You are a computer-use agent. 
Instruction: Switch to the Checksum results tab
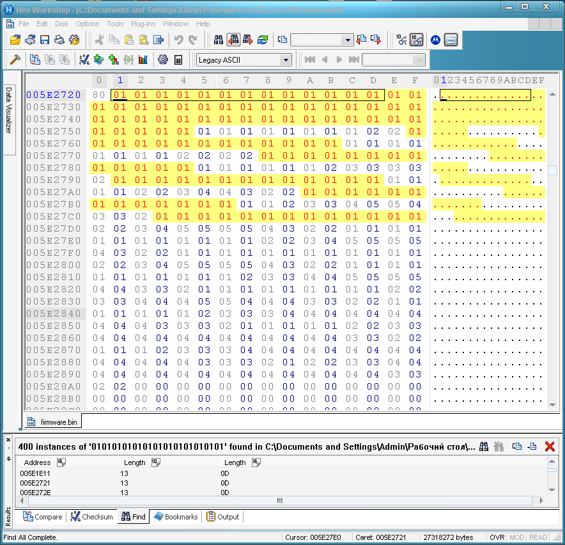coord(92,517)
